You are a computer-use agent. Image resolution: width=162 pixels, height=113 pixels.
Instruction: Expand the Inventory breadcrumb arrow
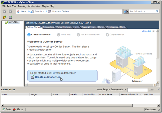[x=47, y=11]
